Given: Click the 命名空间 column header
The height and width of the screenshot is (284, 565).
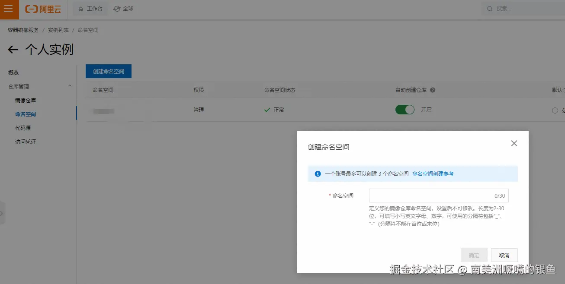Looking at the screenshot, I should tap(103, 90).
